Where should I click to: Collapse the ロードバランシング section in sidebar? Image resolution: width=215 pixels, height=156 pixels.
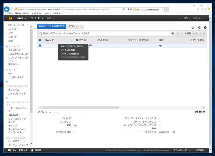(7, 138)
